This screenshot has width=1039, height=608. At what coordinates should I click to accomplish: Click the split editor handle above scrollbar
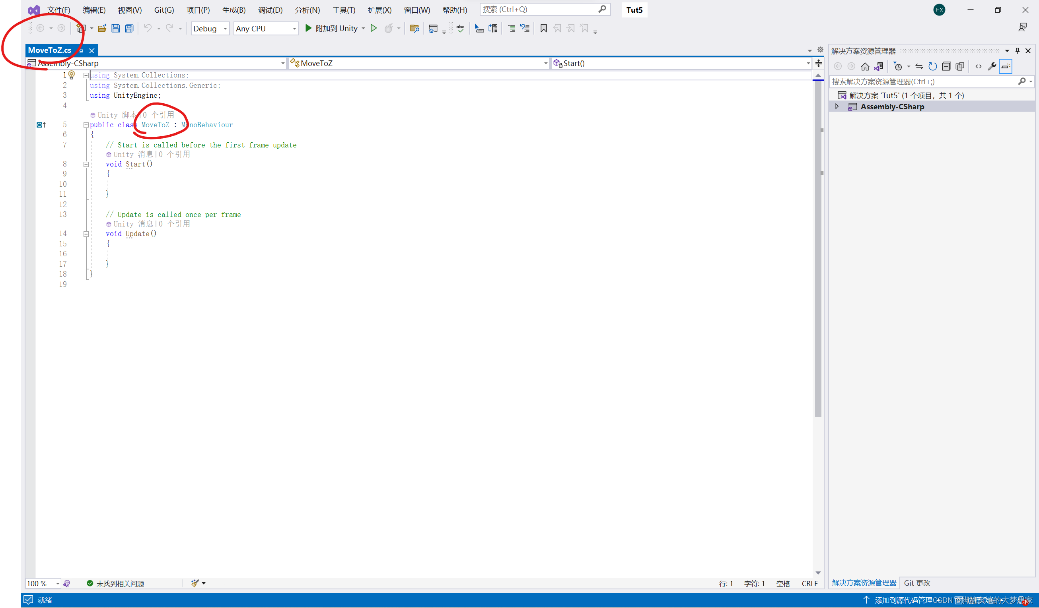[818, 63]
